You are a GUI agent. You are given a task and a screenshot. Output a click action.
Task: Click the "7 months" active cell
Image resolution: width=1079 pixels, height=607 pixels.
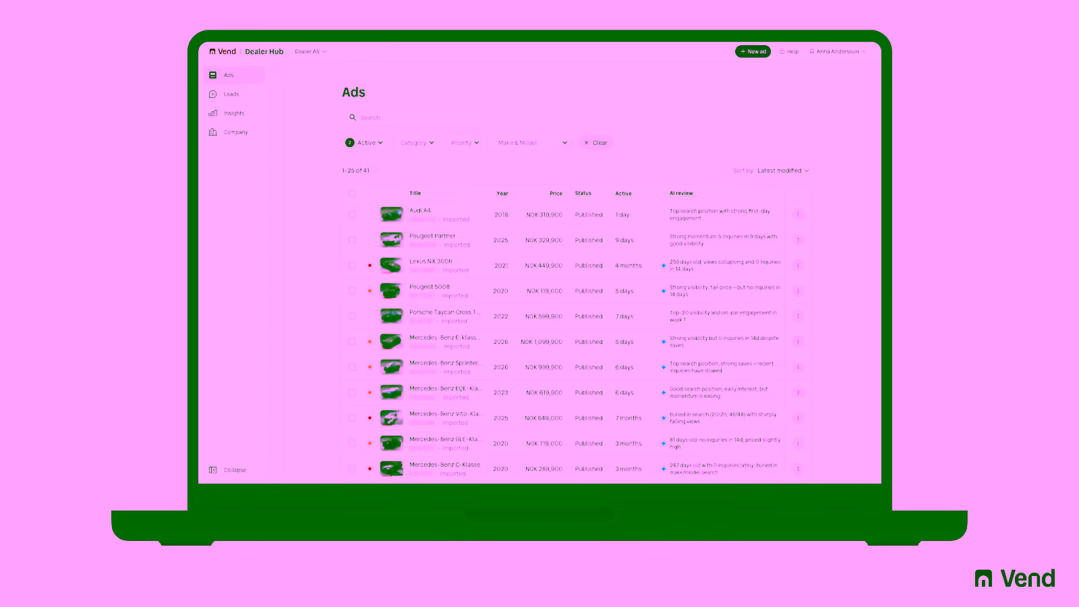click(x=629, y=418)
